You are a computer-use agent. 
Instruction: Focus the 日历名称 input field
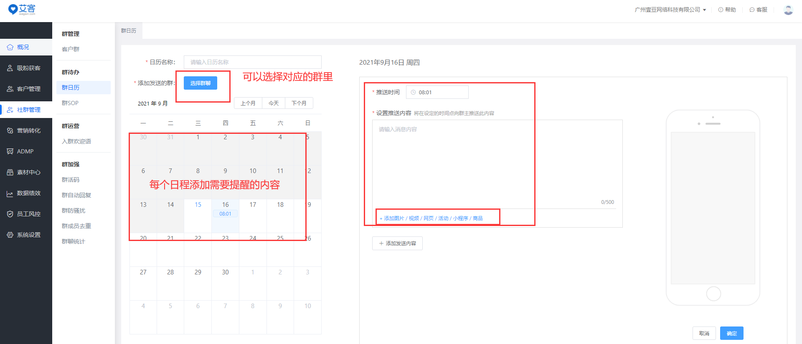[252, 62]
